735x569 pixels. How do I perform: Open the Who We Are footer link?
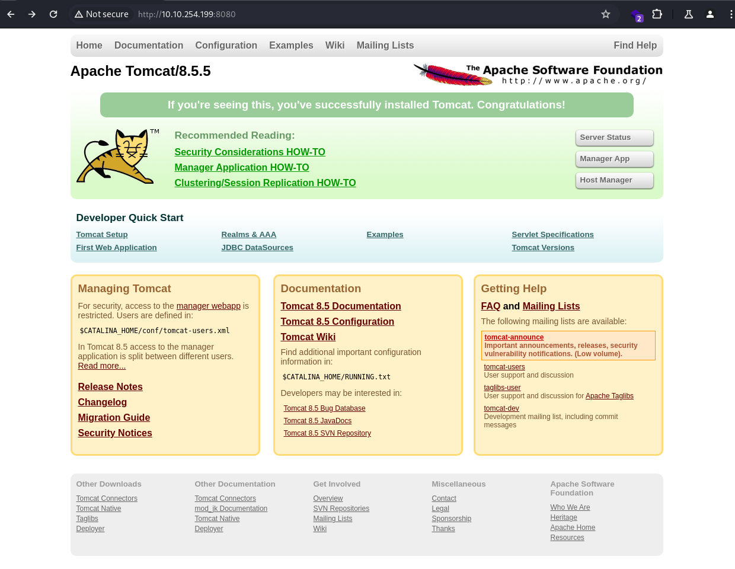coord(570,507)
